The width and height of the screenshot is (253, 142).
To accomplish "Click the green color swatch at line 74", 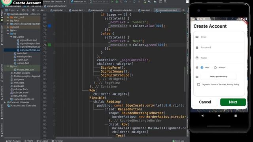I will 49,45.
